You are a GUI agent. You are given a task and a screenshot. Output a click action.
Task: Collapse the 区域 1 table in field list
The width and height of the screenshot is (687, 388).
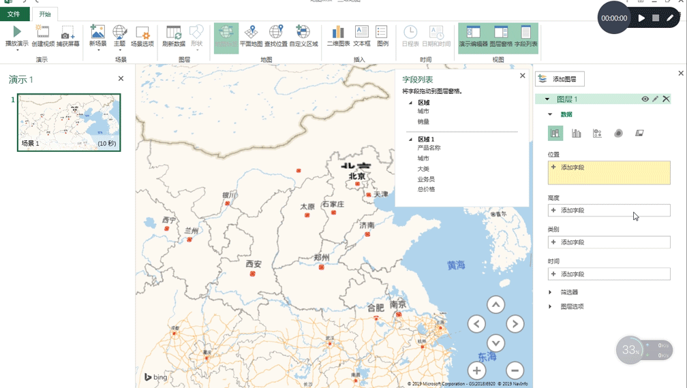pos(410,140)
